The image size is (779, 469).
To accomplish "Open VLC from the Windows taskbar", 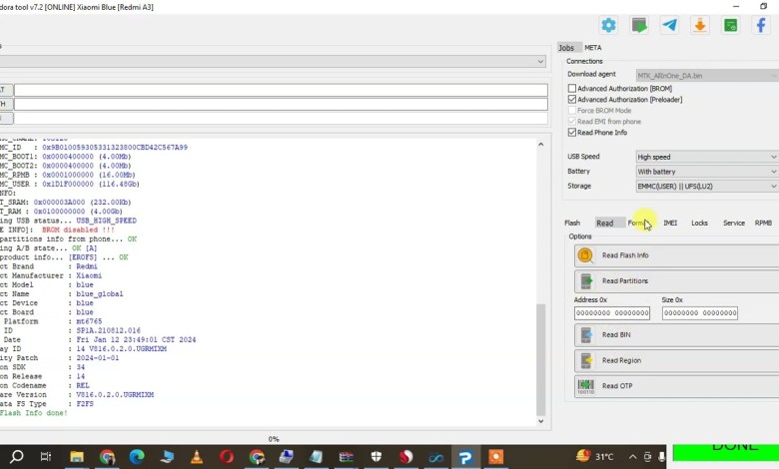I will pyautogui.click(x=197, y=457).
